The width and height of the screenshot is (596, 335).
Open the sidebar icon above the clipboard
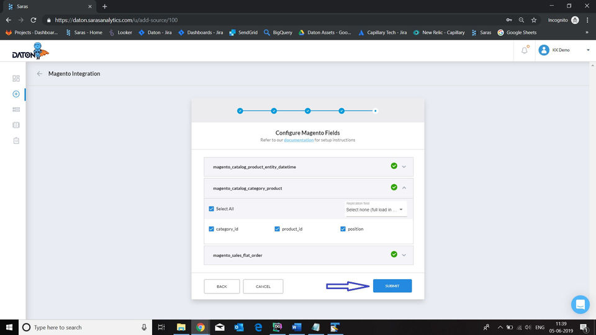click(x=16, y=125)
